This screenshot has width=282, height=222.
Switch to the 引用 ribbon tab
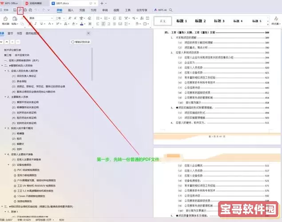[94, 10]
